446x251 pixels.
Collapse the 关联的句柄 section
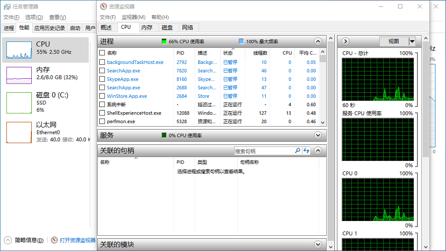click(x=318, y=150)
